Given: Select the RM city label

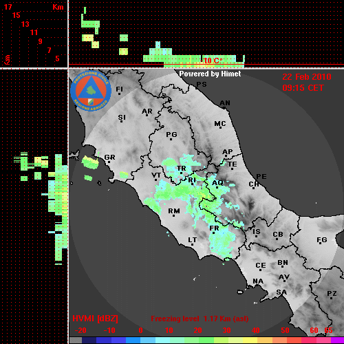Looking at the screenshot, I should point(174,211).
